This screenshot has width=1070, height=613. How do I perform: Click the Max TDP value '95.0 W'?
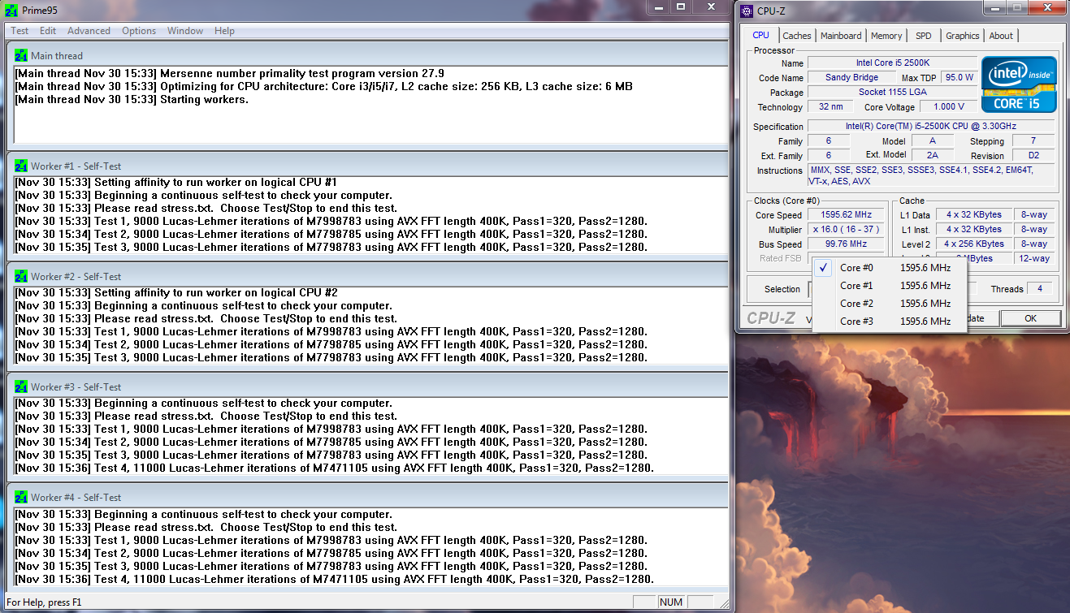click(958, 78)
